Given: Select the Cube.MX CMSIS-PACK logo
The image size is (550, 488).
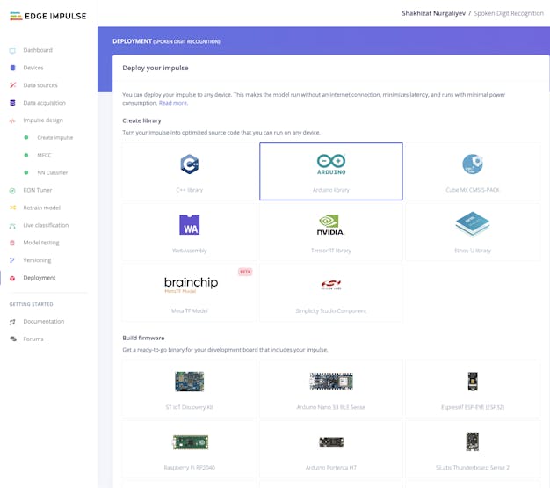Looking at the screenshot, I should [473, 164].
